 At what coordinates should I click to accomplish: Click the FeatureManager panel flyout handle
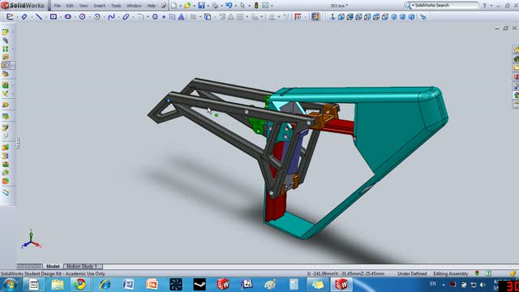tap(17, 143)
